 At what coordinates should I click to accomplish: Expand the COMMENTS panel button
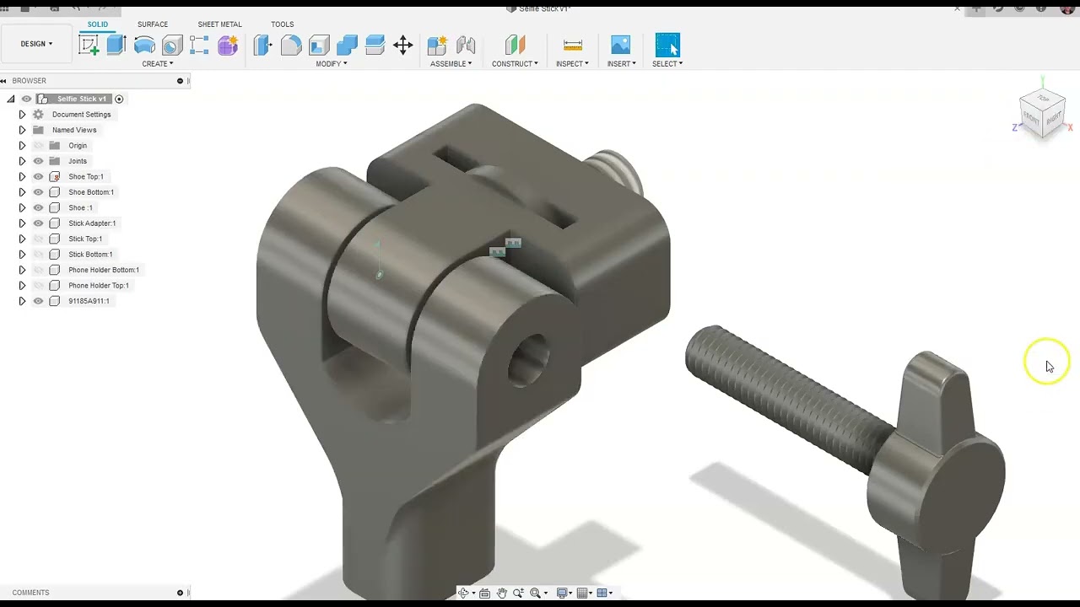click(180, 593)
